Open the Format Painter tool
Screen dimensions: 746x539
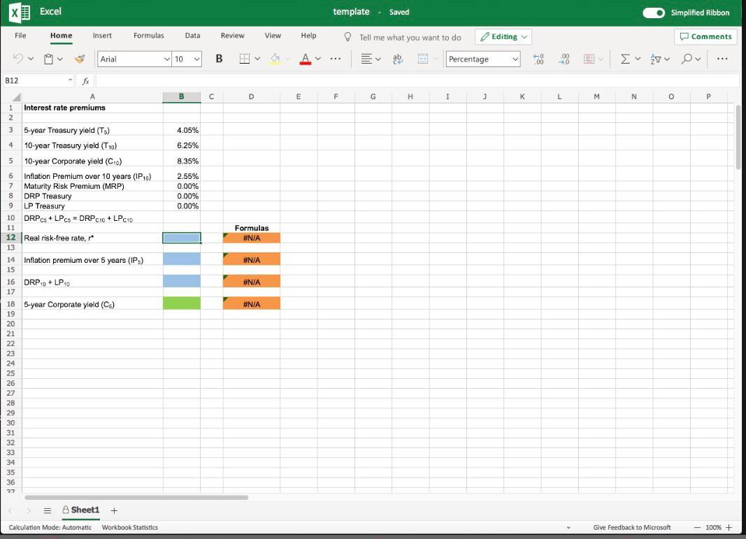click(x=80, y=59)
